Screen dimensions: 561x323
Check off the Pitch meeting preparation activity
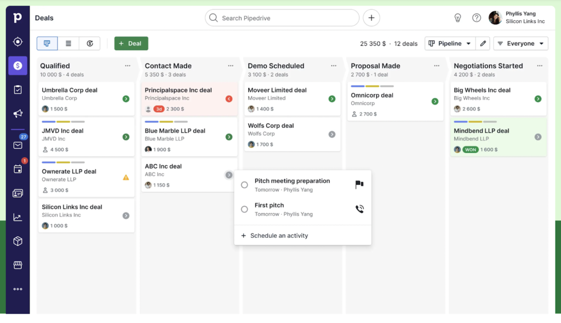[244, 185]
